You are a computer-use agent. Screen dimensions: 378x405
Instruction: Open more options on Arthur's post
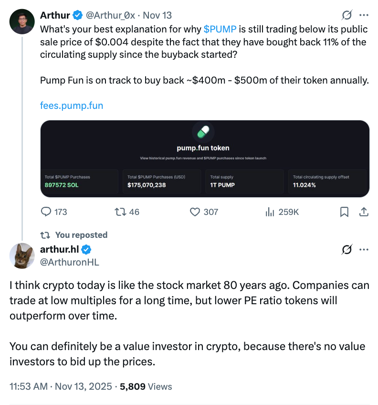(364, 15)
